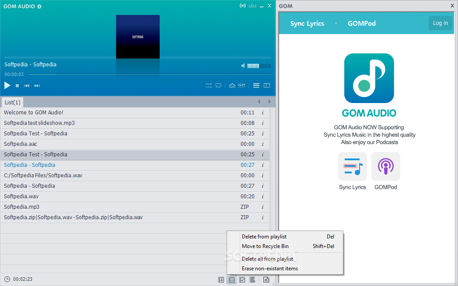Close the GOM side panel window
Viewport: 458px width, 286px height.
click(452, 6)
